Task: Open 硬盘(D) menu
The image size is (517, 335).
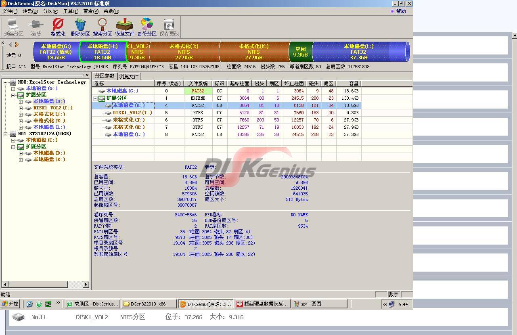Action: pyautogui.click(x=30, y=11)
